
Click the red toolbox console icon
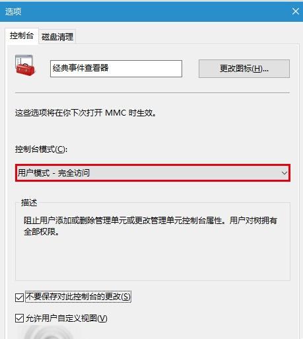tap(25, 65)
